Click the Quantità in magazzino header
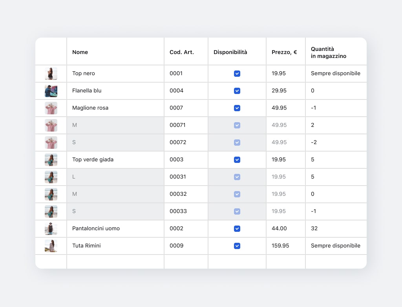Screen dimensions: 402x307 (329, 52)
